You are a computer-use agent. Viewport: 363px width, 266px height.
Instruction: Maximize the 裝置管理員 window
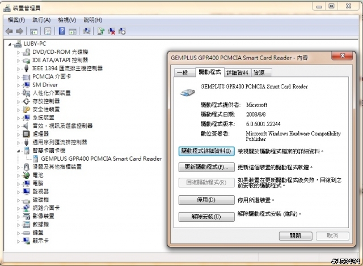pos(331,6)
